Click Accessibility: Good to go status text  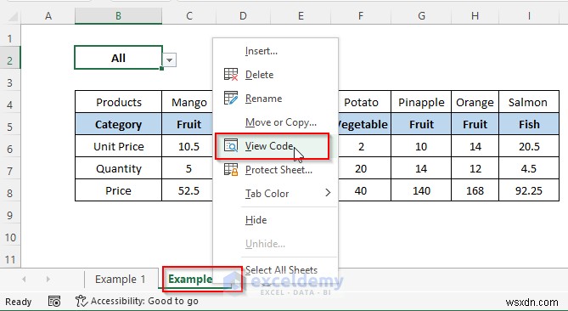tap(144, 301)
